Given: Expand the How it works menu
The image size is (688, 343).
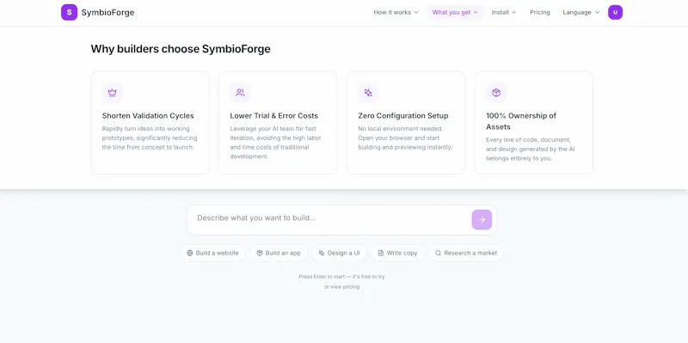Looking at the screenshot, I should pyautogui.click(x=396, y=12).
